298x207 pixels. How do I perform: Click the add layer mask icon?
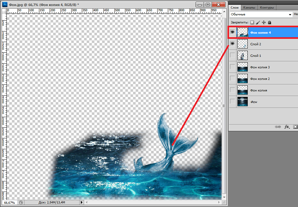pos(295,127)
